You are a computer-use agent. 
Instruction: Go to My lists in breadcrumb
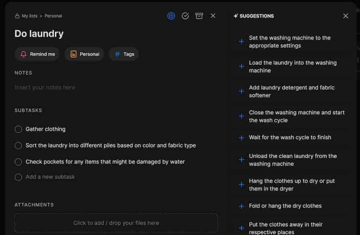click(x=29, y=16)
